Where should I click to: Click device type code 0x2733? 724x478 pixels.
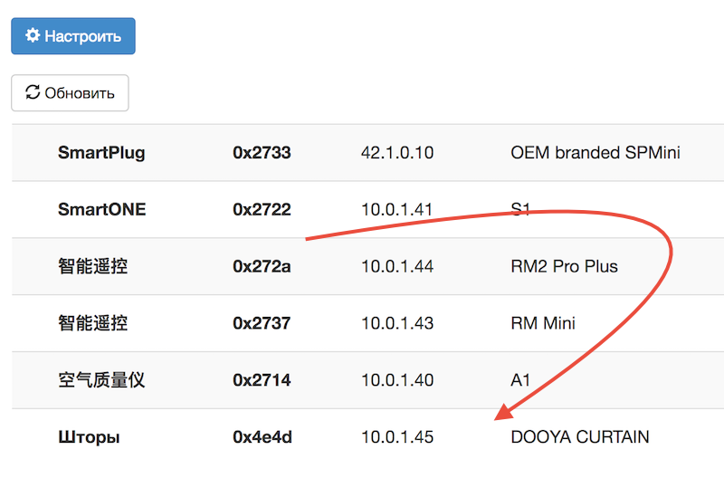(262, 153)
